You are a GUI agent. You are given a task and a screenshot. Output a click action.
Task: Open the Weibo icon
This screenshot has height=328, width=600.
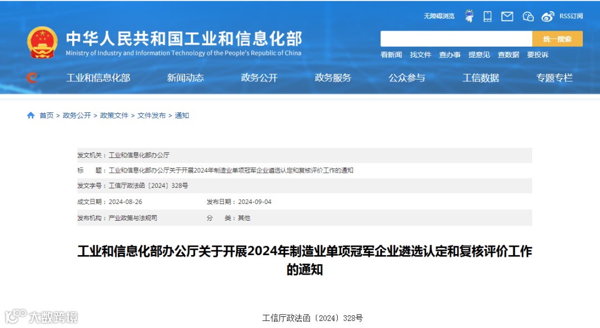point(548,17)
